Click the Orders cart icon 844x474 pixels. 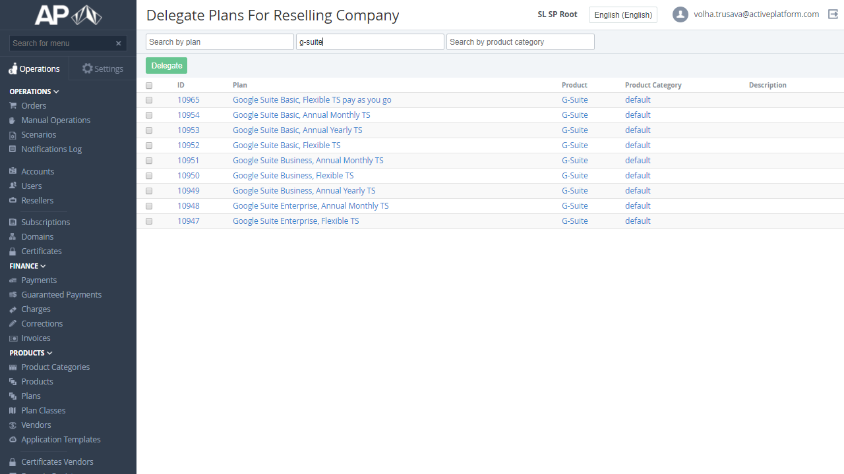tap(13, 105)
